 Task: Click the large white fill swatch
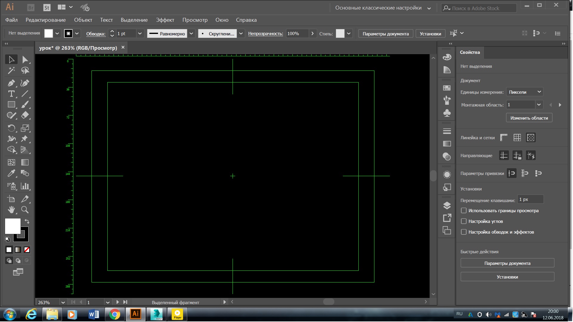13,226
